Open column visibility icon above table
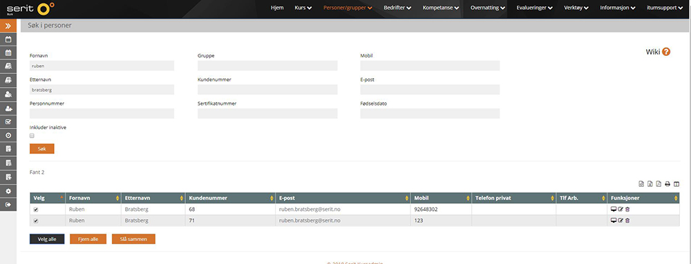 (676, 184)
